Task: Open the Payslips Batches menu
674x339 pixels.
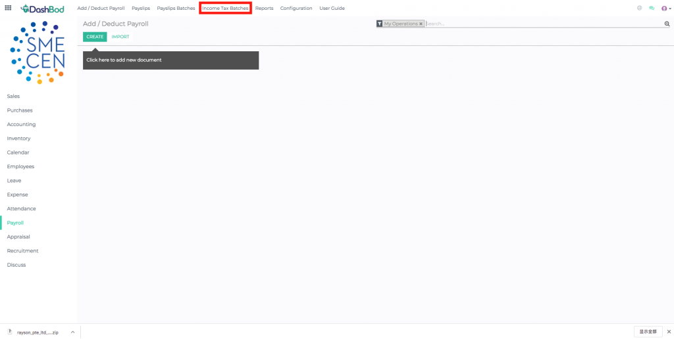Action: coord(176,8)
